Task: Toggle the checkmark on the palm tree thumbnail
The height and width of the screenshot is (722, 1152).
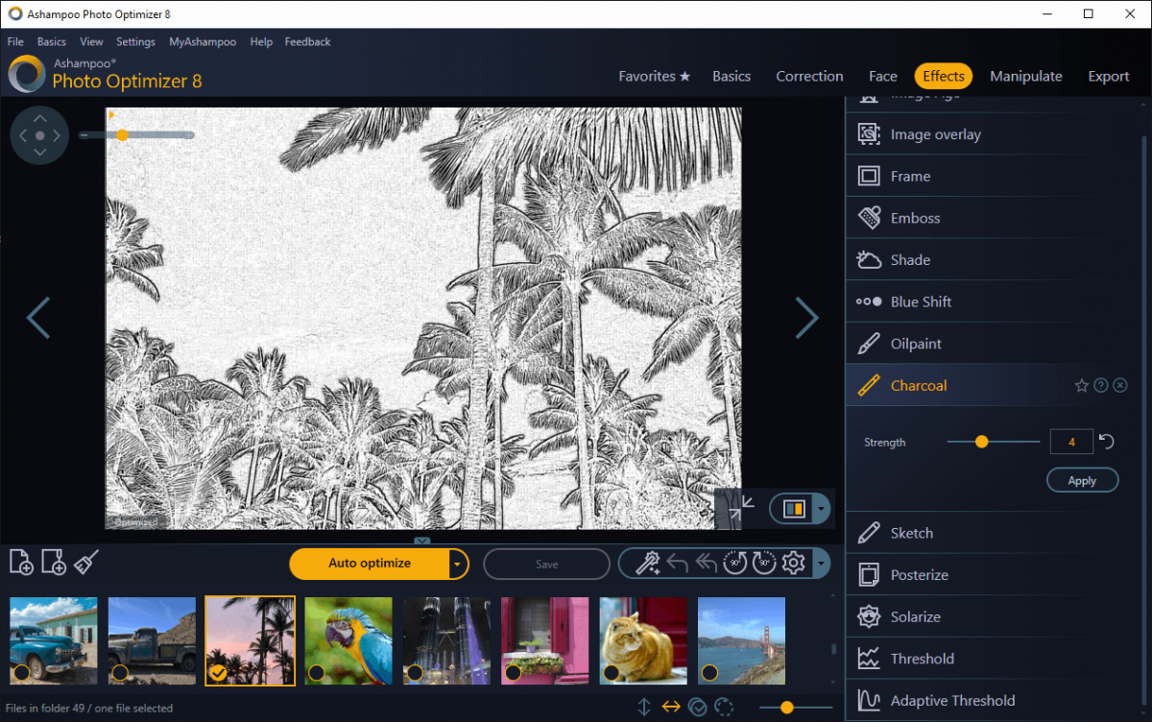Action: coord(220,672)
